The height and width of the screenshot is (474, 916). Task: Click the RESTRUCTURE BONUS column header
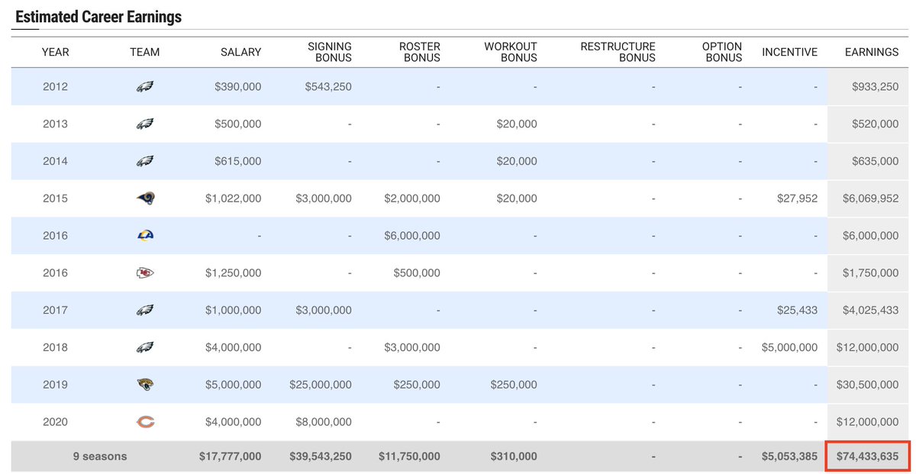coord(618,52)
